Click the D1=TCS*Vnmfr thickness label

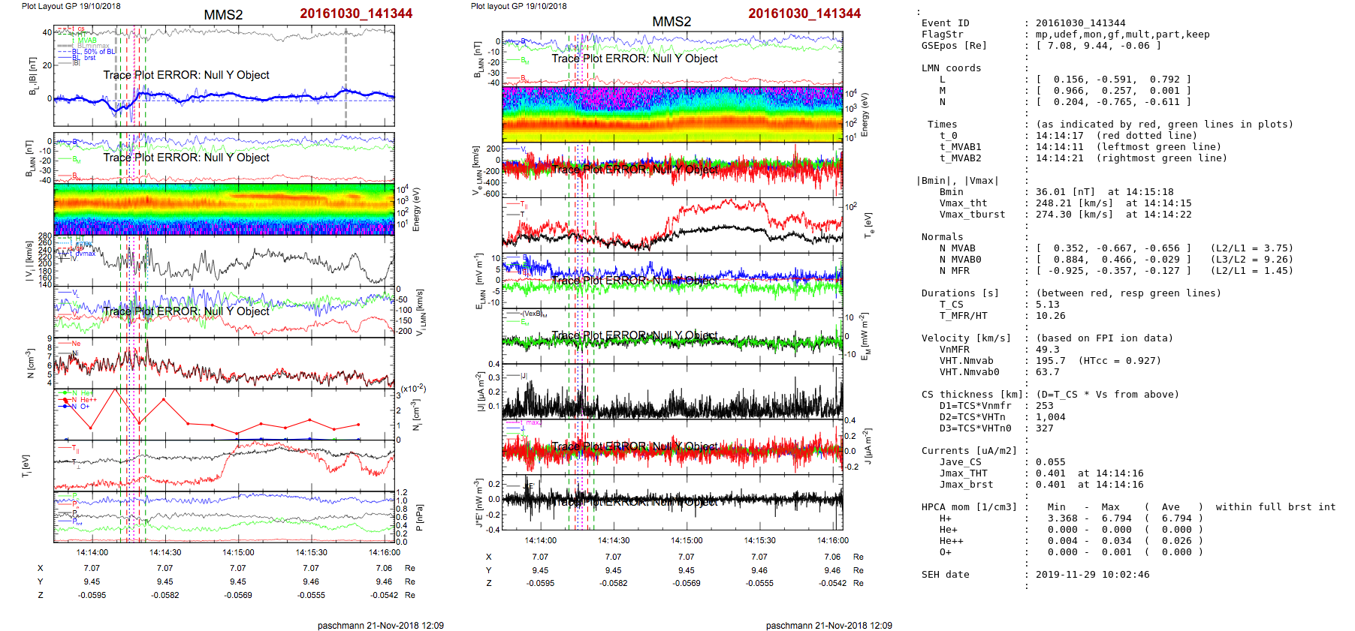(x=975, y=406)
